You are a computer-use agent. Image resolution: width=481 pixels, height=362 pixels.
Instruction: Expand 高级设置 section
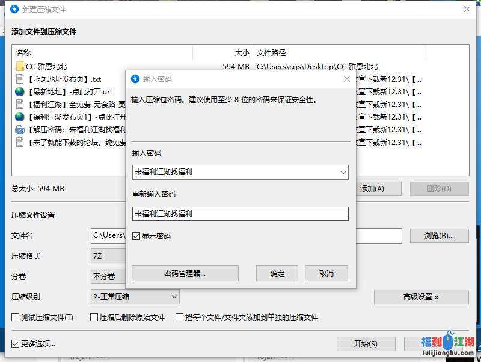(x=421, y=297)
